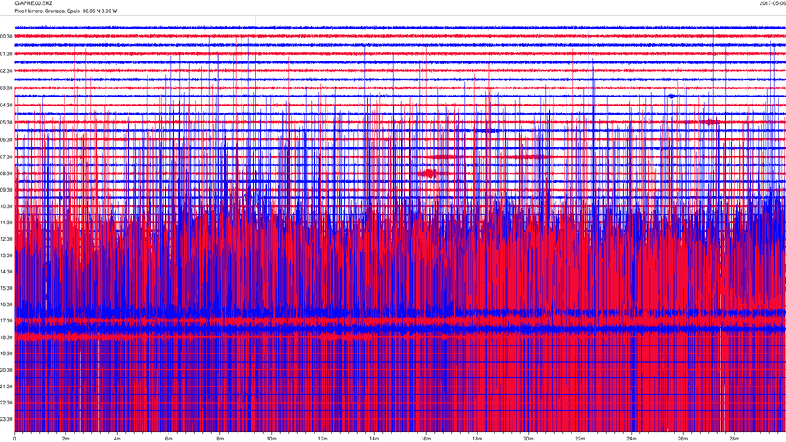Select the 17:30 time label
This screenshot has width=786, height=442.
(x=7, y=321)
